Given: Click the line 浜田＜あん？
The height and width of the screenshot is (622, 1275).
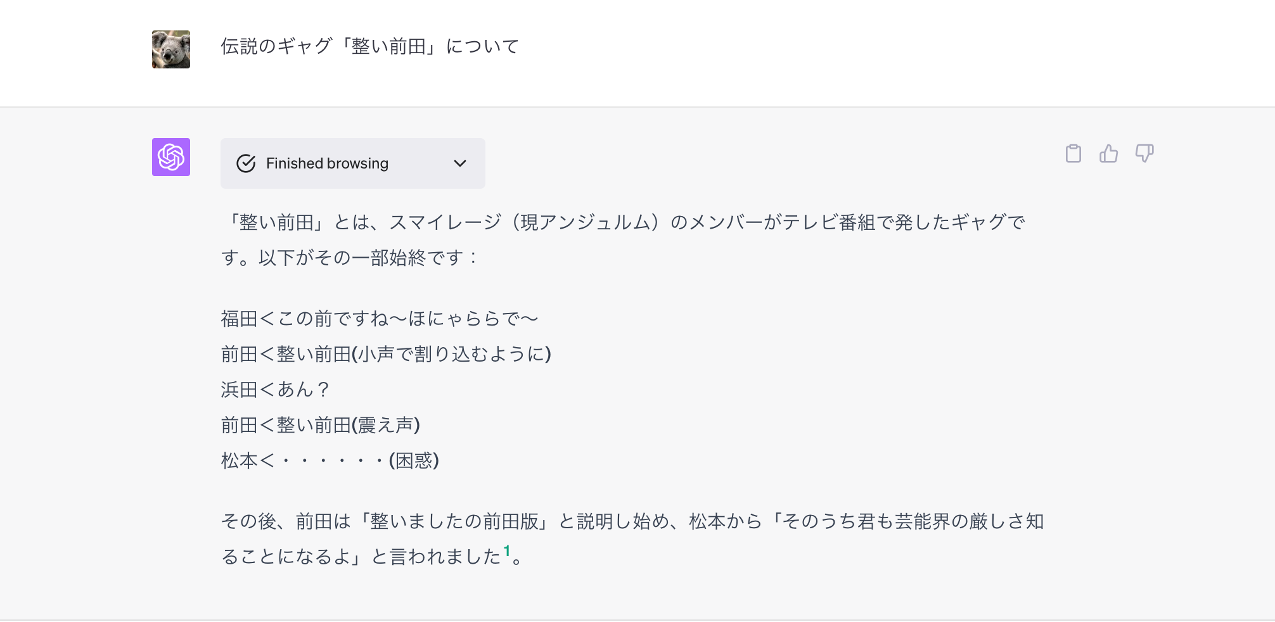Looking at the screenshot, I should pyautogui.click(x=276, y=390).
